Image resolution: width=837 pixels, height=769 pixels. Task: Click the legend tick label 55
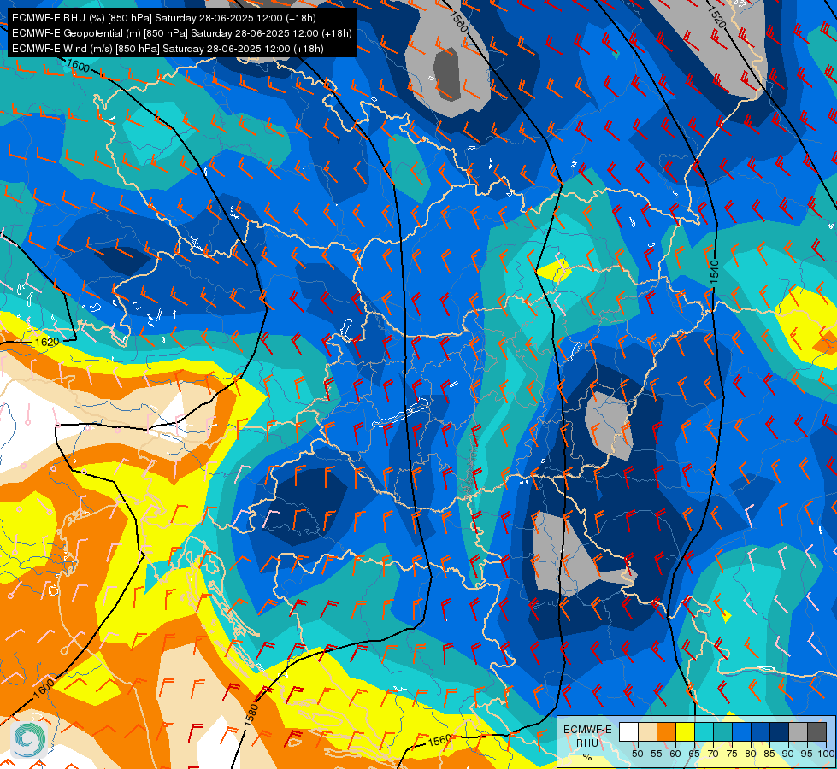click(656, 754)
